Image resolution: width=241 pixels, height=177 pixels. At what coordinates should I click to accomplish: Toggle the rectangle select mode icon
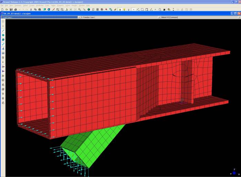click(142, 9)
